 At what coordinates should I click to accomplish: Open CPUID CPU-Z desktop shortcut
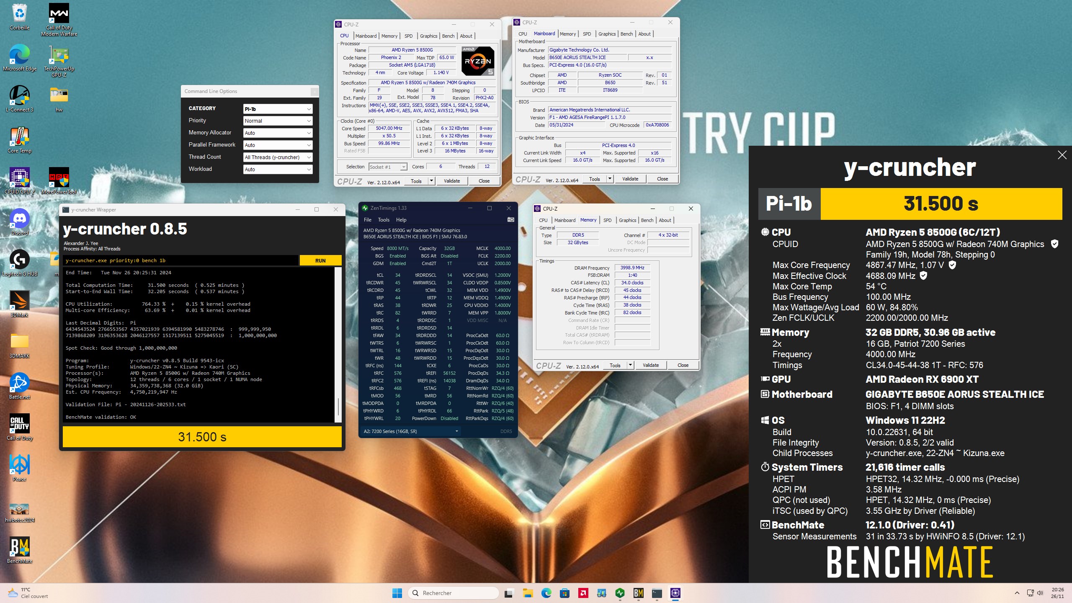pyautogui.click(x=20, y=181)
